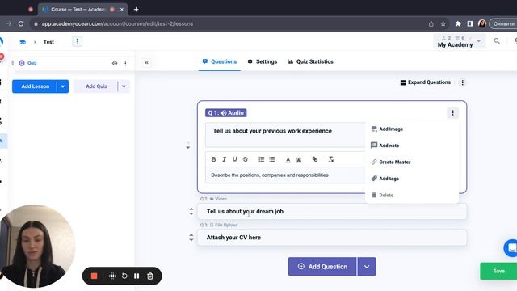Edit the question description text field
Image resolution: width=517 pixels, height=291 pixels.
285,175
